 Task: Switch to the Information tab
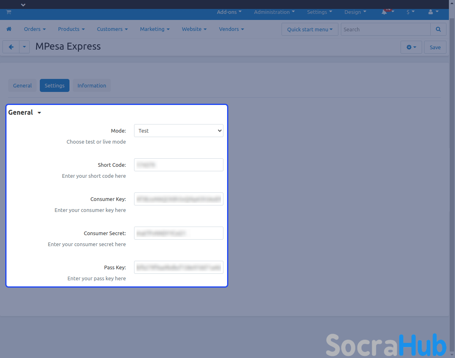91,85
